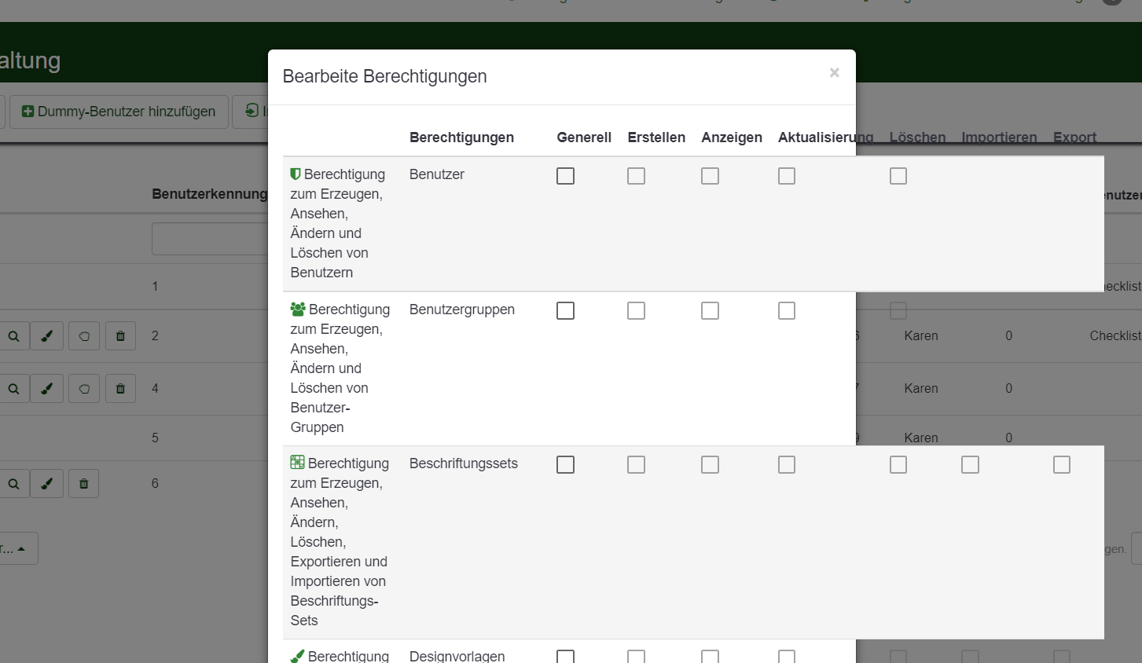Tick the Export checkbox for Beschriftungssets
The image size is (1142, 663).
click(x=1061, y=465)
